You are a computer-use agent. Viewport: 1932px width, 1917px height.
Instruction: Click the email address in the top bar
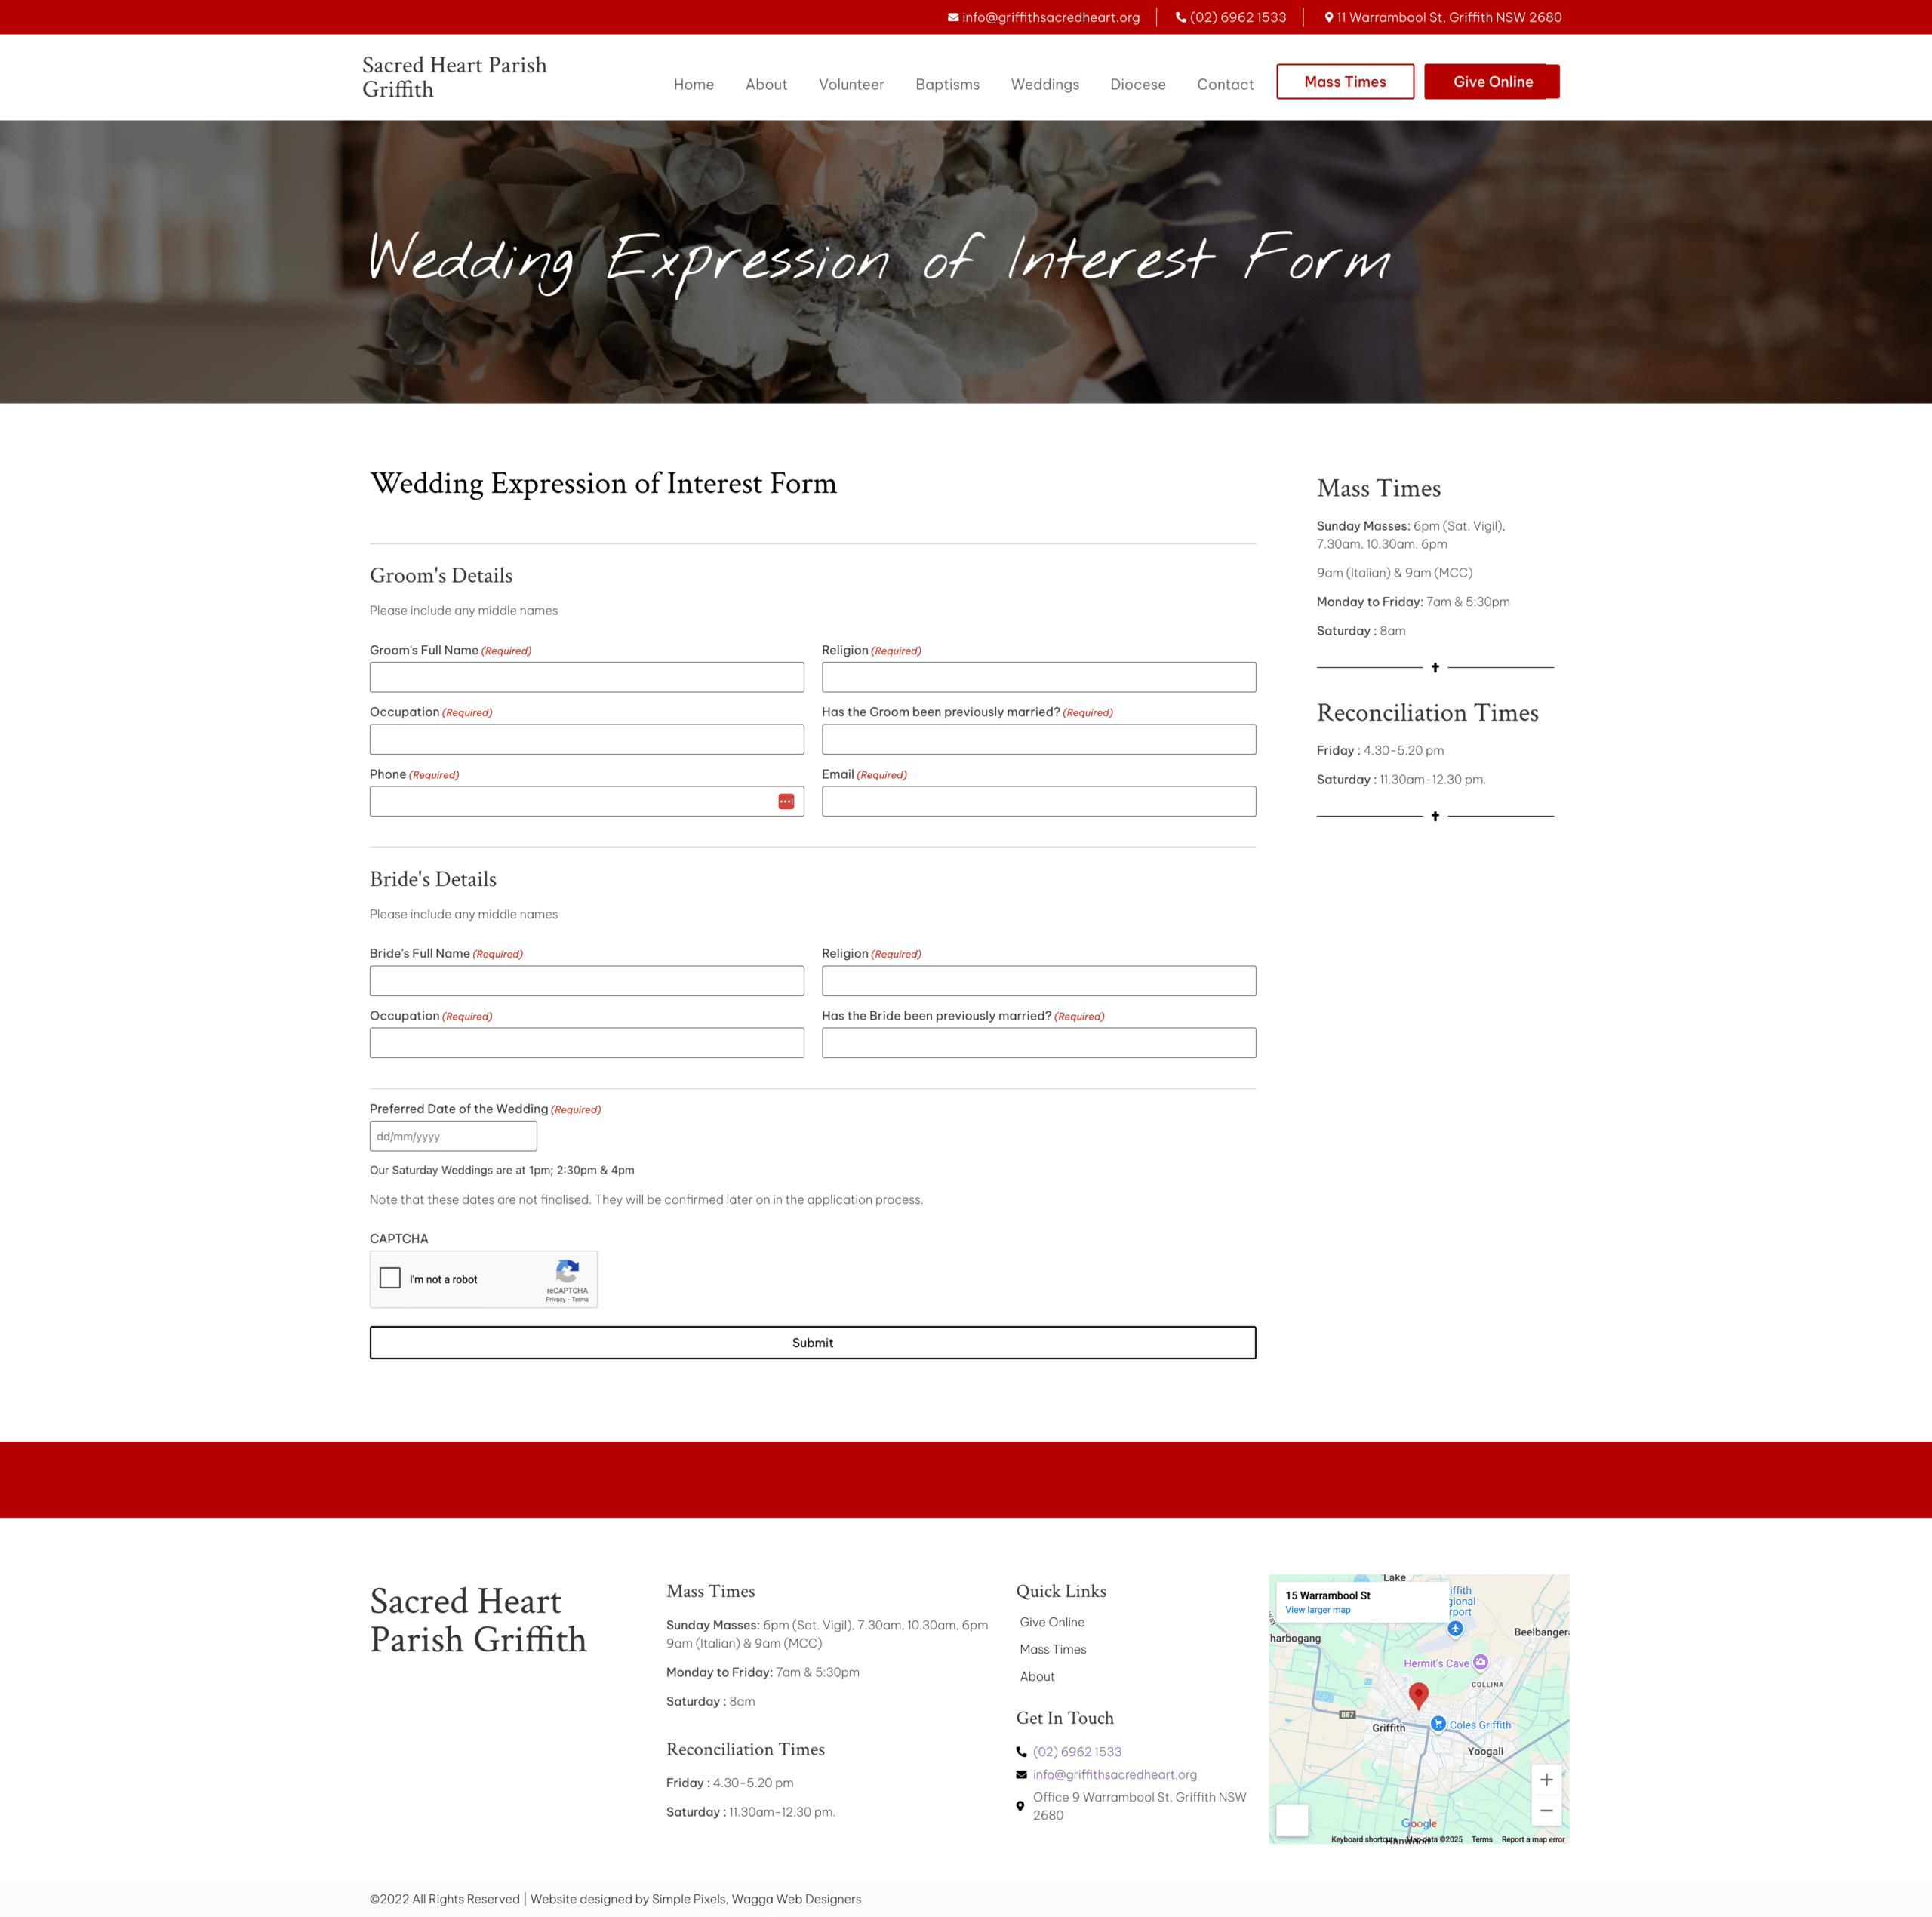click(1050, 17)
